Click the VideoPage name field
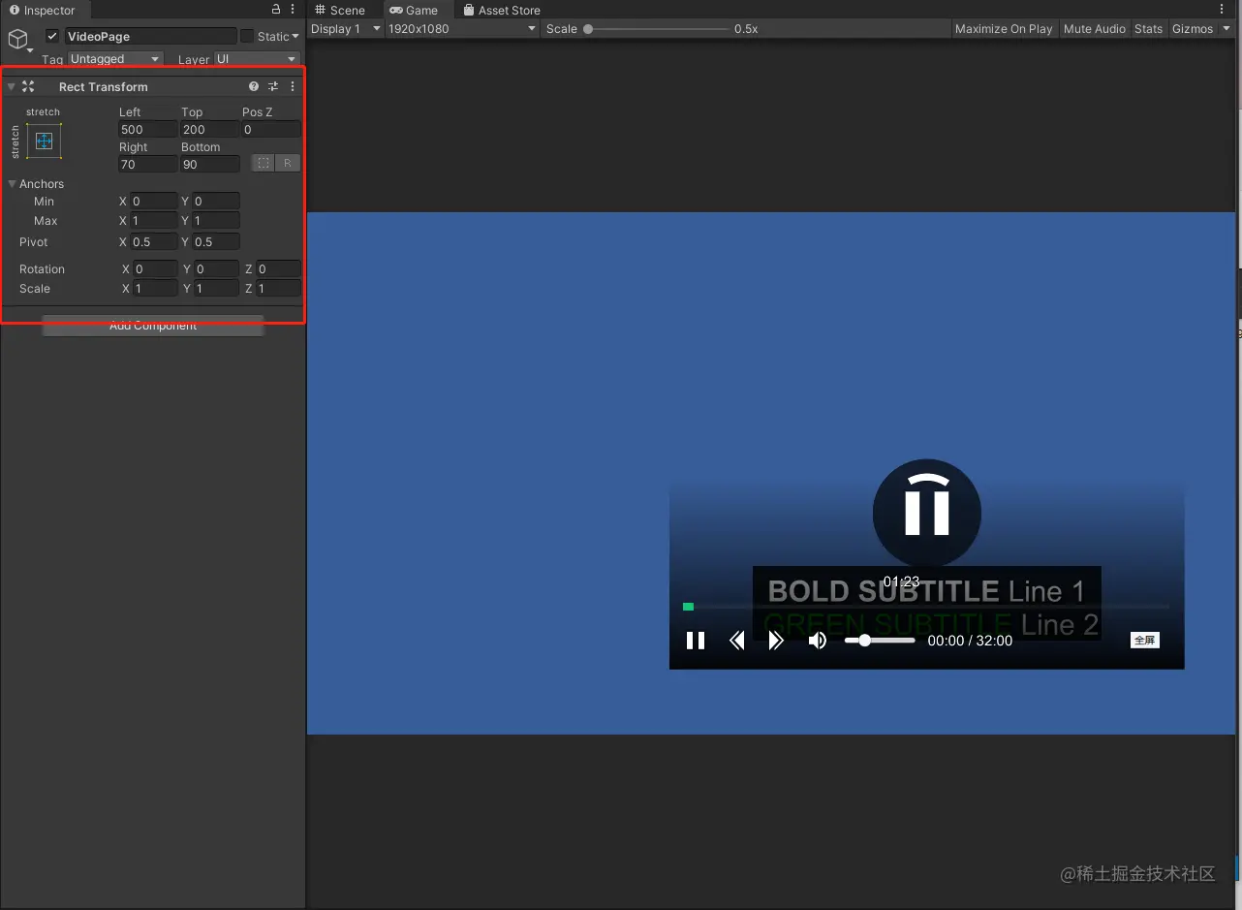 (151, 36)
